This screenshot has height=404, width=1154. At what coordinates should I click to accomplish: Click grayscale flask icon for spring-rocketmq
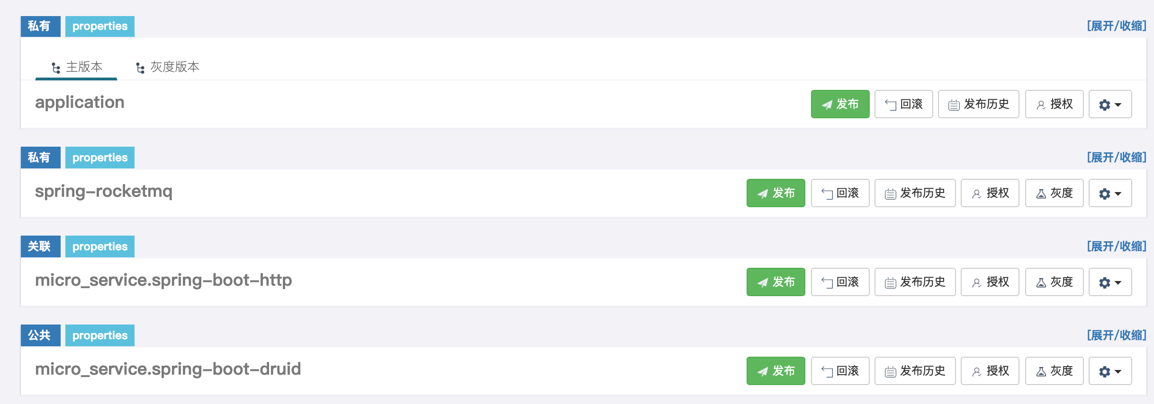(x=1041, y=193)
